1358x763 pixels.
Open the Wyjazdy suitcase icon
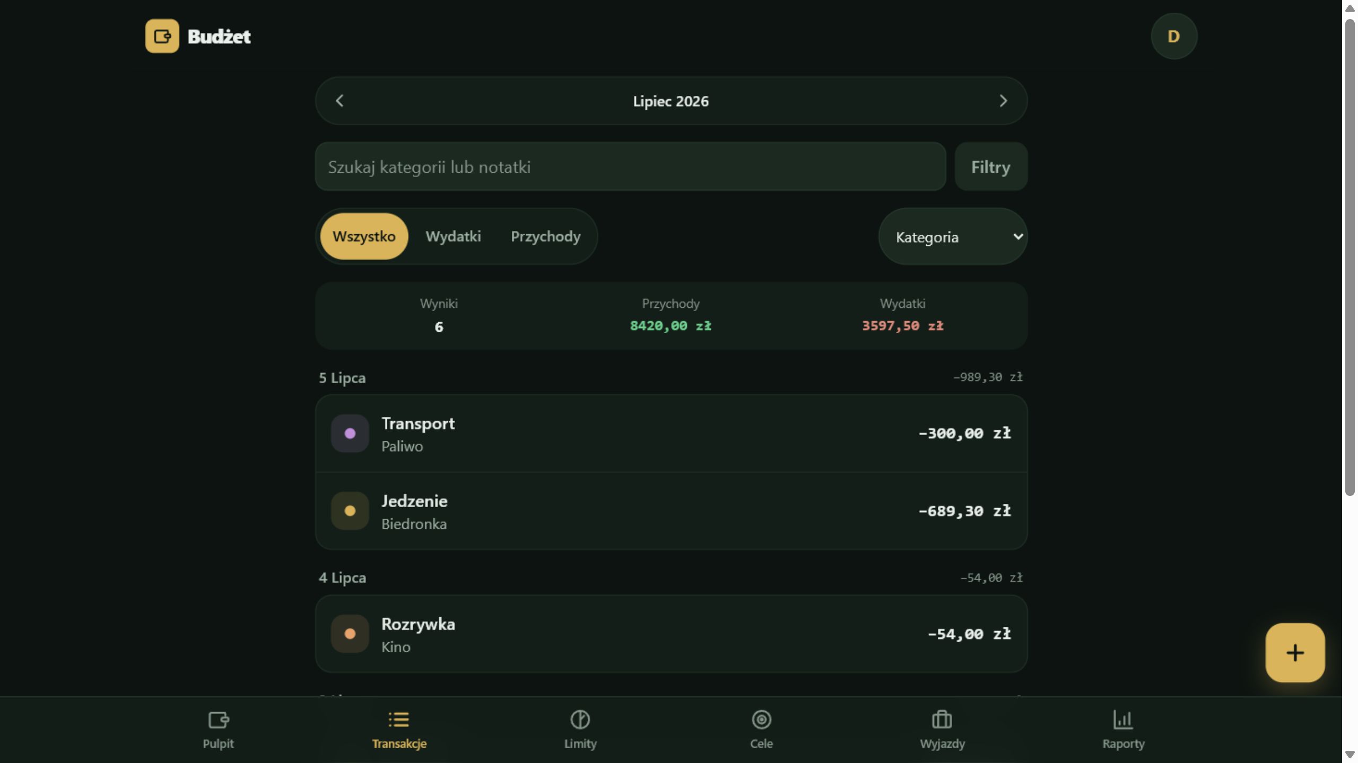942,720
